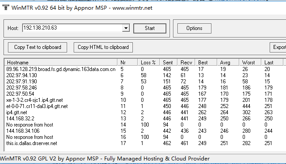Click the Avrg column header
This screenshot has height=164, width=286.
point(228,62)
